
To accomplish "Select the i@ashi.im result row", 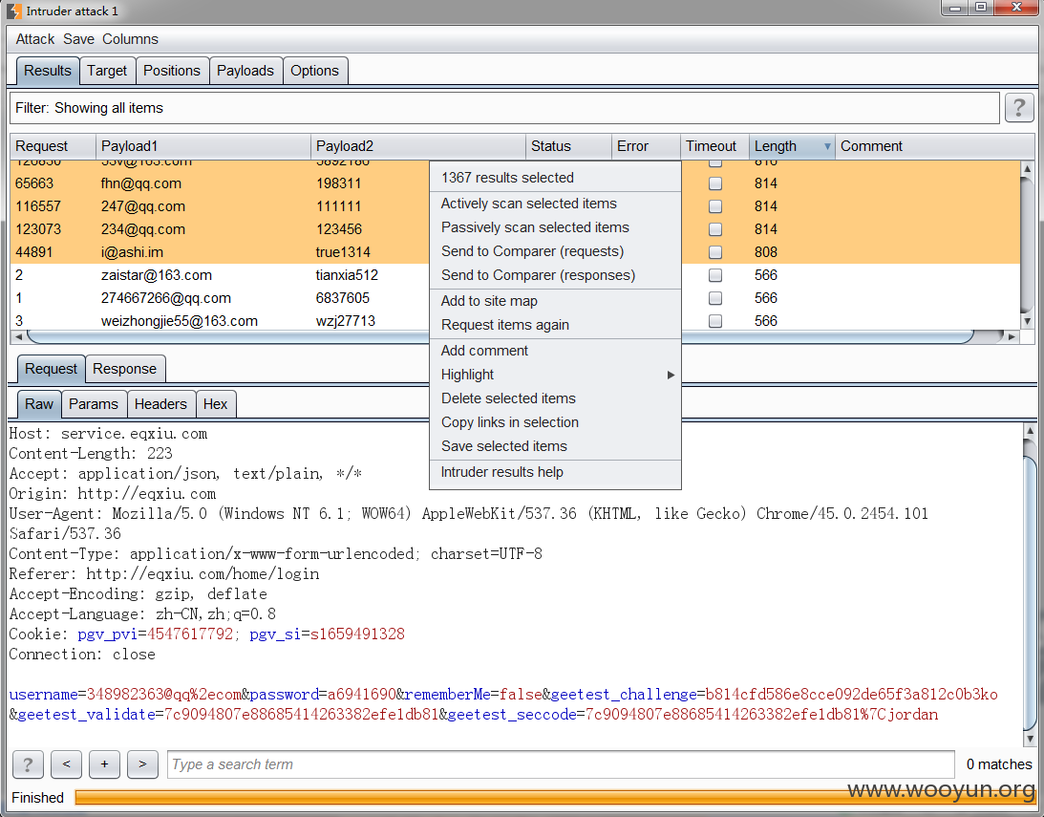I will tap(515, 252).
